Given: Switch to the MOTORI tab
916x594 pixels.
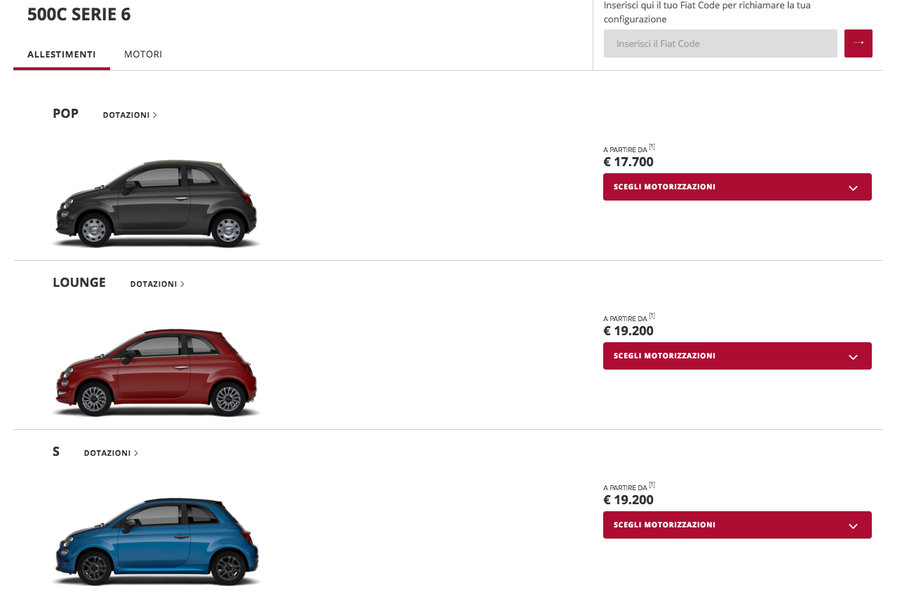Looking at the screenshot, I should 143,54.
